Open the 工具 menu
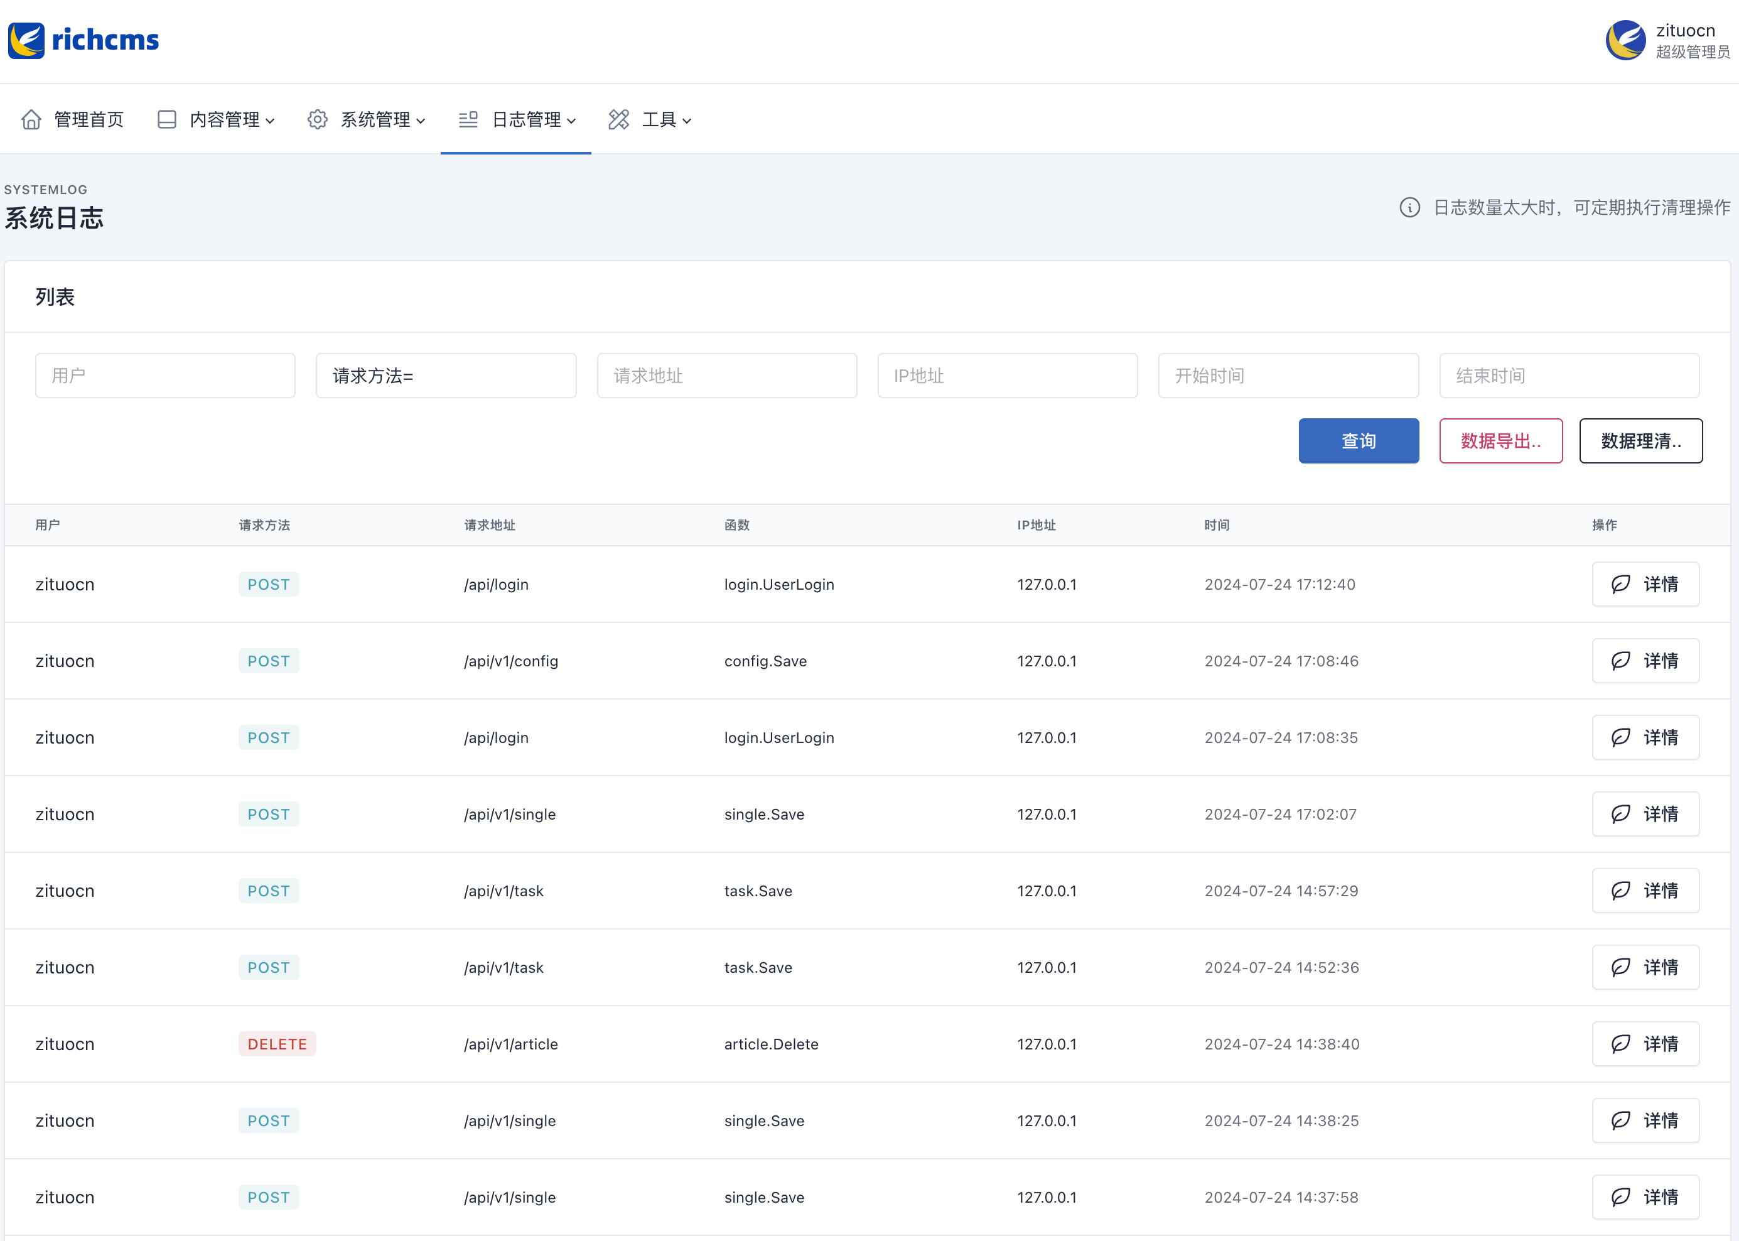Image resolution: width=1739 pixels, height=1241 pixels. (x=650, y=119)
